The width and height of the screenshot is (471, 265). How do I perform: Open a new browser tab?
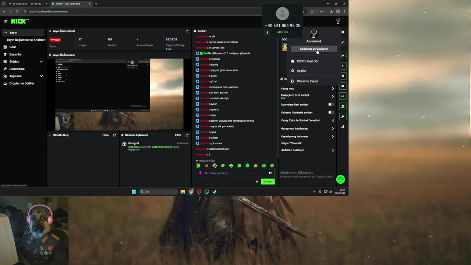tap(96, 4)
